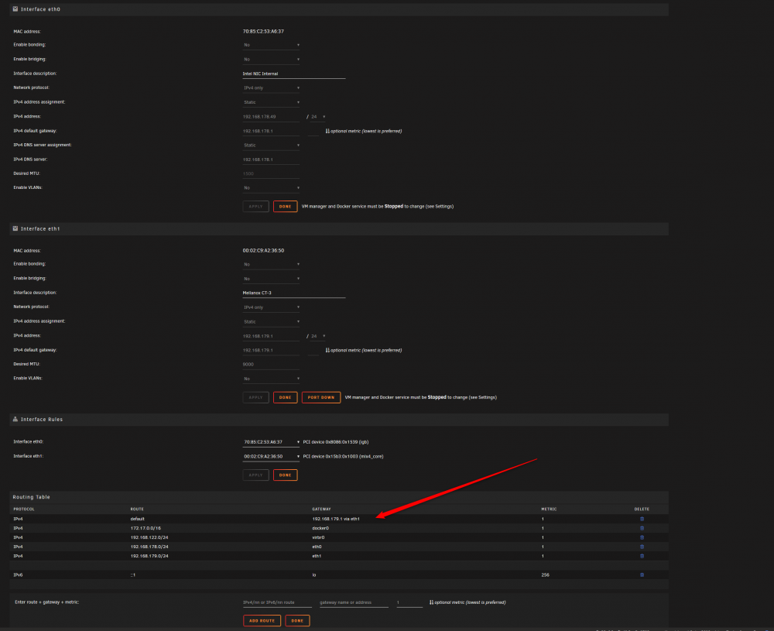
Task: Click Done button below routing table
Action: click(x=297, y=621)
